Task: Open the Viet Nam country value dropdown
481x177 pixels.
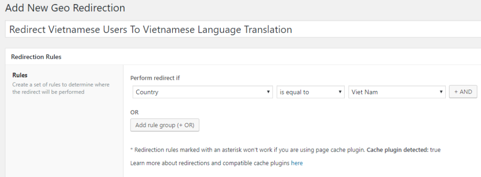Action: point(397,92)
